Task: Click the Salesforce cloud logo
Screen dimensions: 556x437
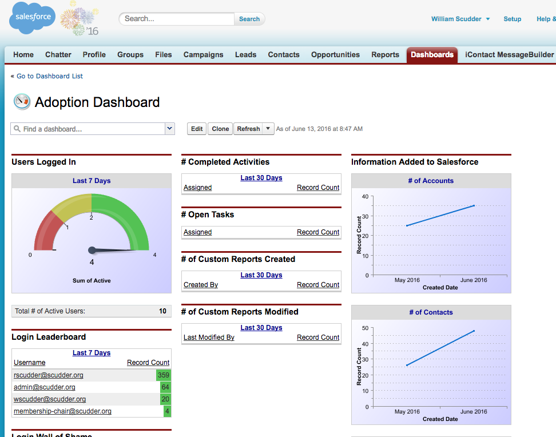Action: (33, 18)
